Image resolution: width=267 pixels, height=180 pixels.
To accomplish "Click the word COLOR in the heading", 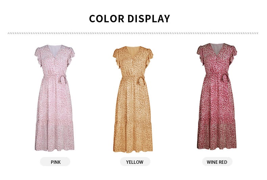I will coord(107,19).
